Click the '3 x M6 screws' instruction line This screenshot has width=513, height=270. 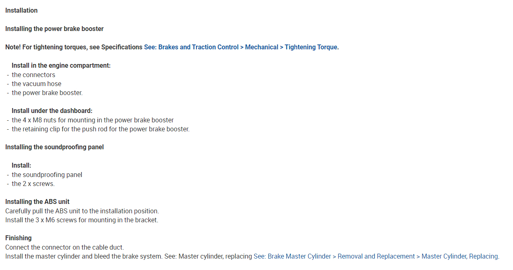click(81, 220)
